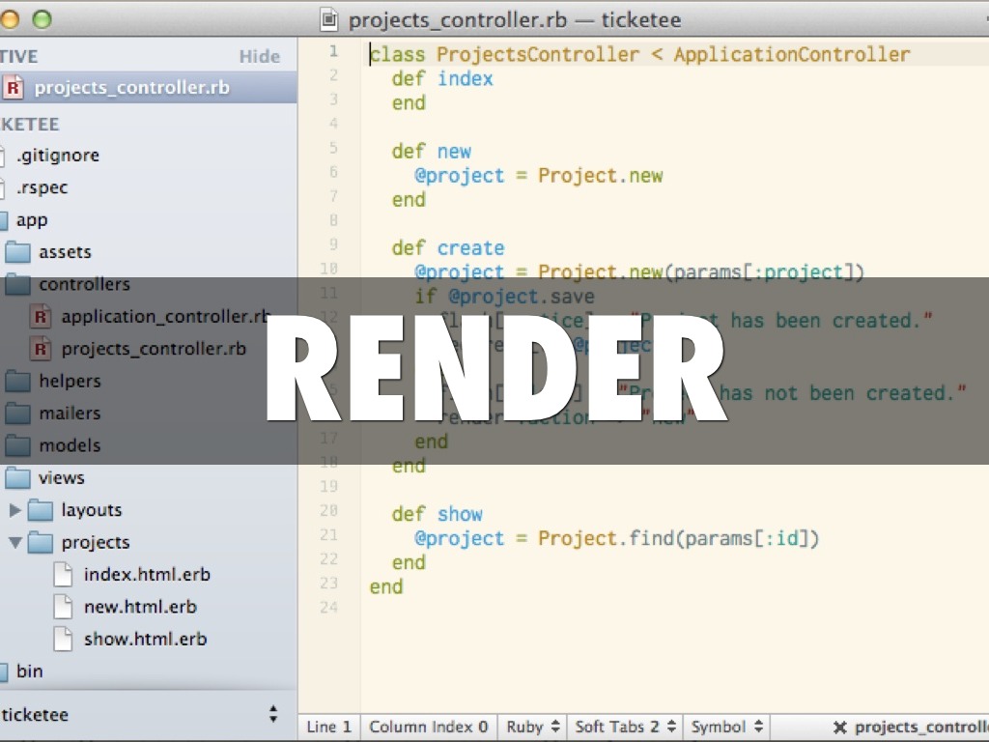Open application_controller.rb from controllers folder

164,317
